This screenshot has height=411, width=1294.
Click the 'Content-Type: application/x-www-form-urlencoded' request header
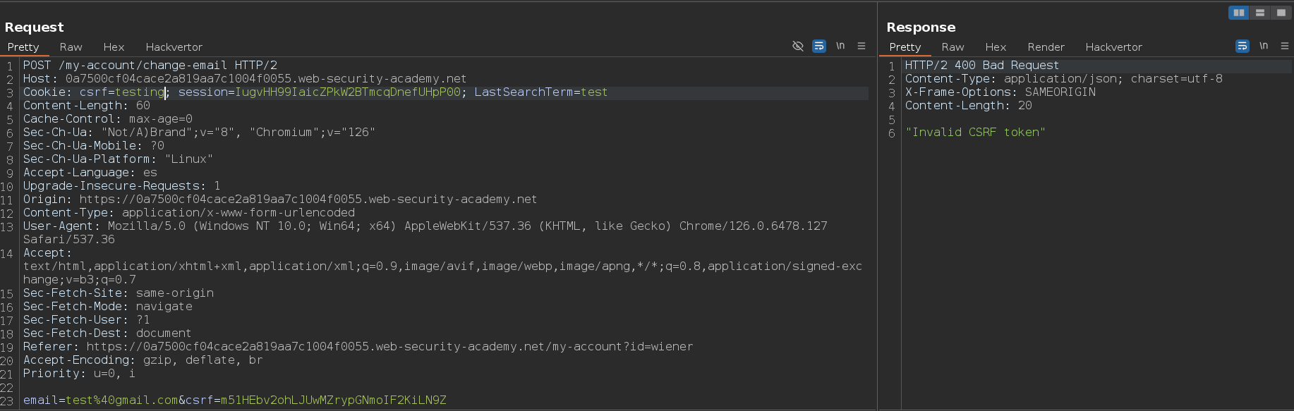189,213
